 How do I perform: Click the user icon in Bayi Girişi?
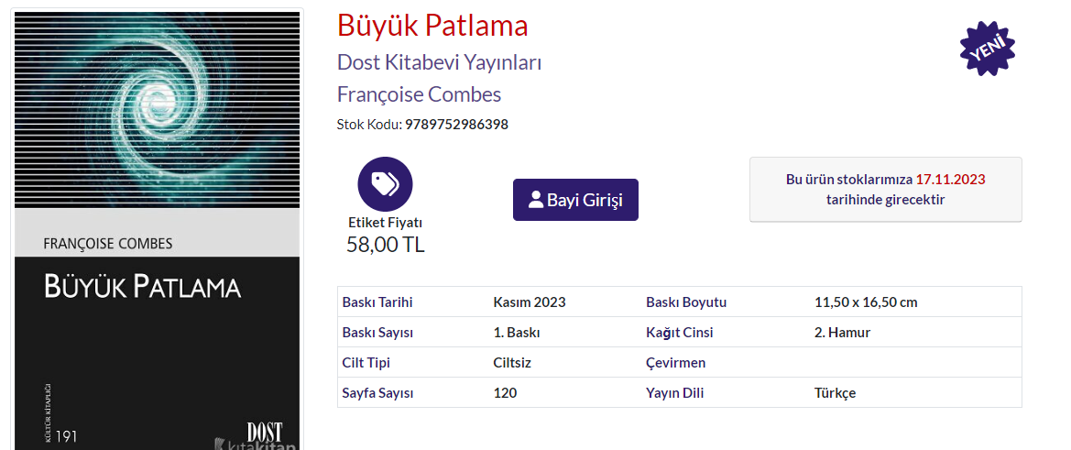[x=536, y=200]
